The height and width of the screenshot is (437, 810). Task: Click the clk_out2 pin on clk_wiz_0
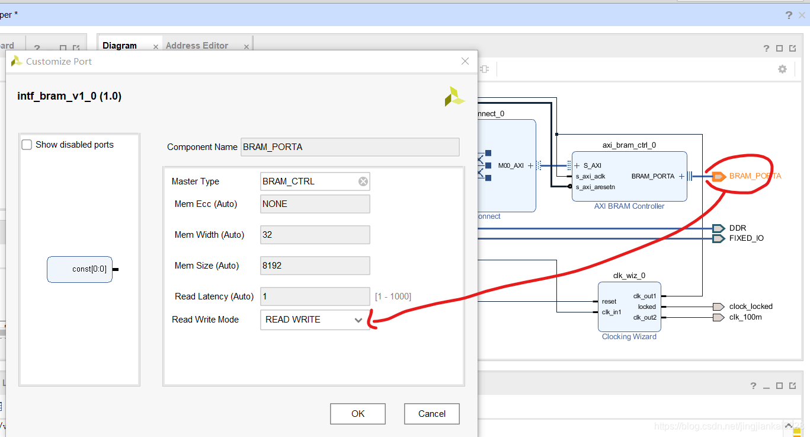(x=645, y=317)
